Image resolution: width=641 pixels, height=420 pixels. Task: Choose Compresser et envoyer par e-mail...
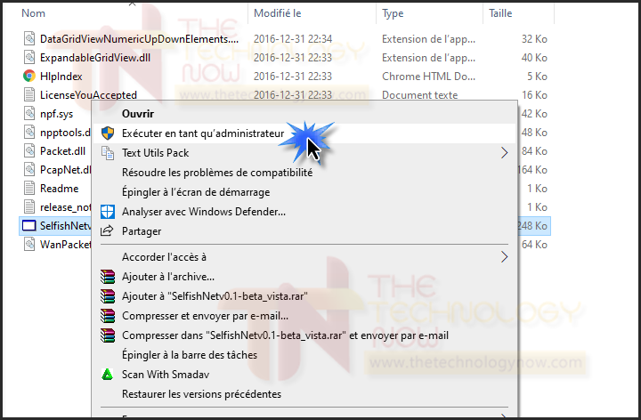(205, 316)
